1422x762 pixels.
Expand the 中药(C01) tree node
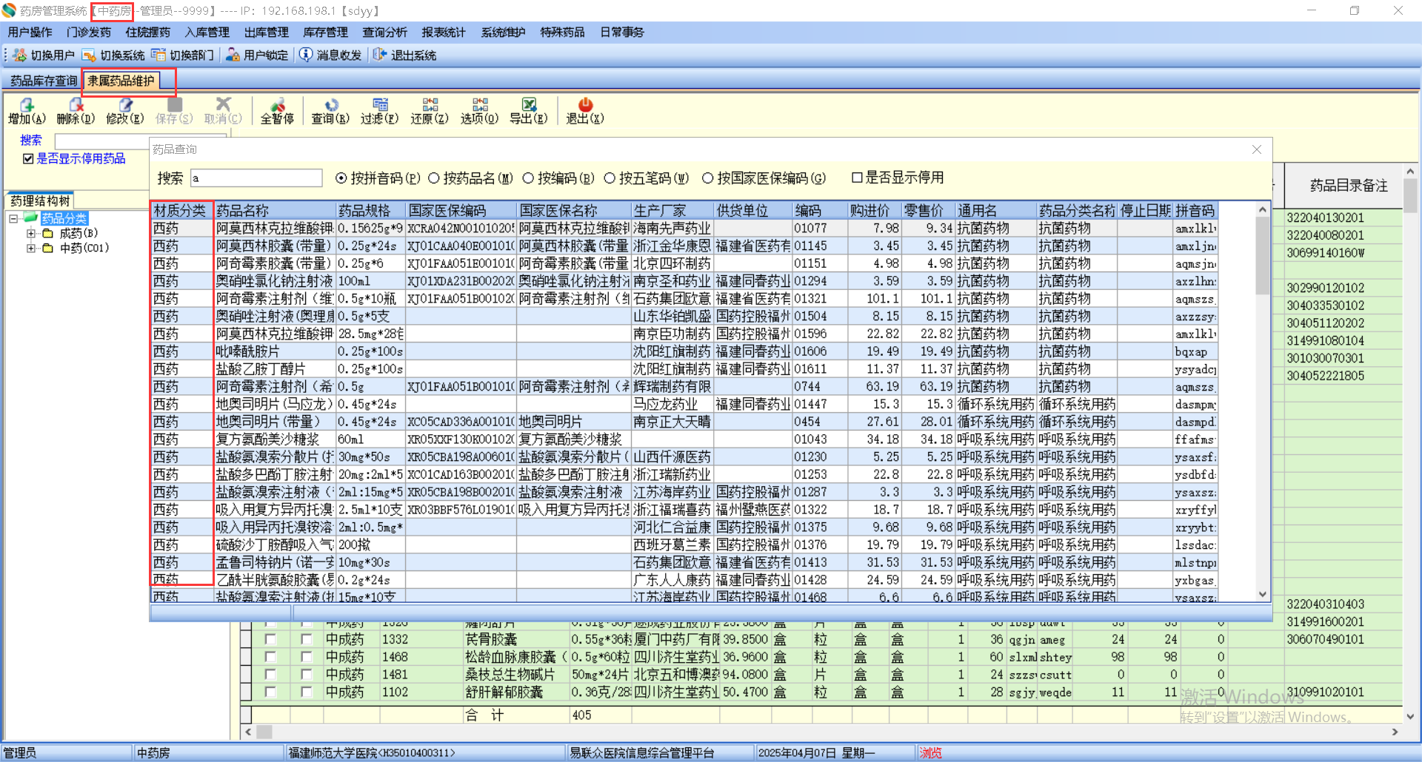[x=31, y=248]
